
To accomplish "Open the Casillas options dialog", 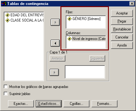I will (x=76, y=104).
